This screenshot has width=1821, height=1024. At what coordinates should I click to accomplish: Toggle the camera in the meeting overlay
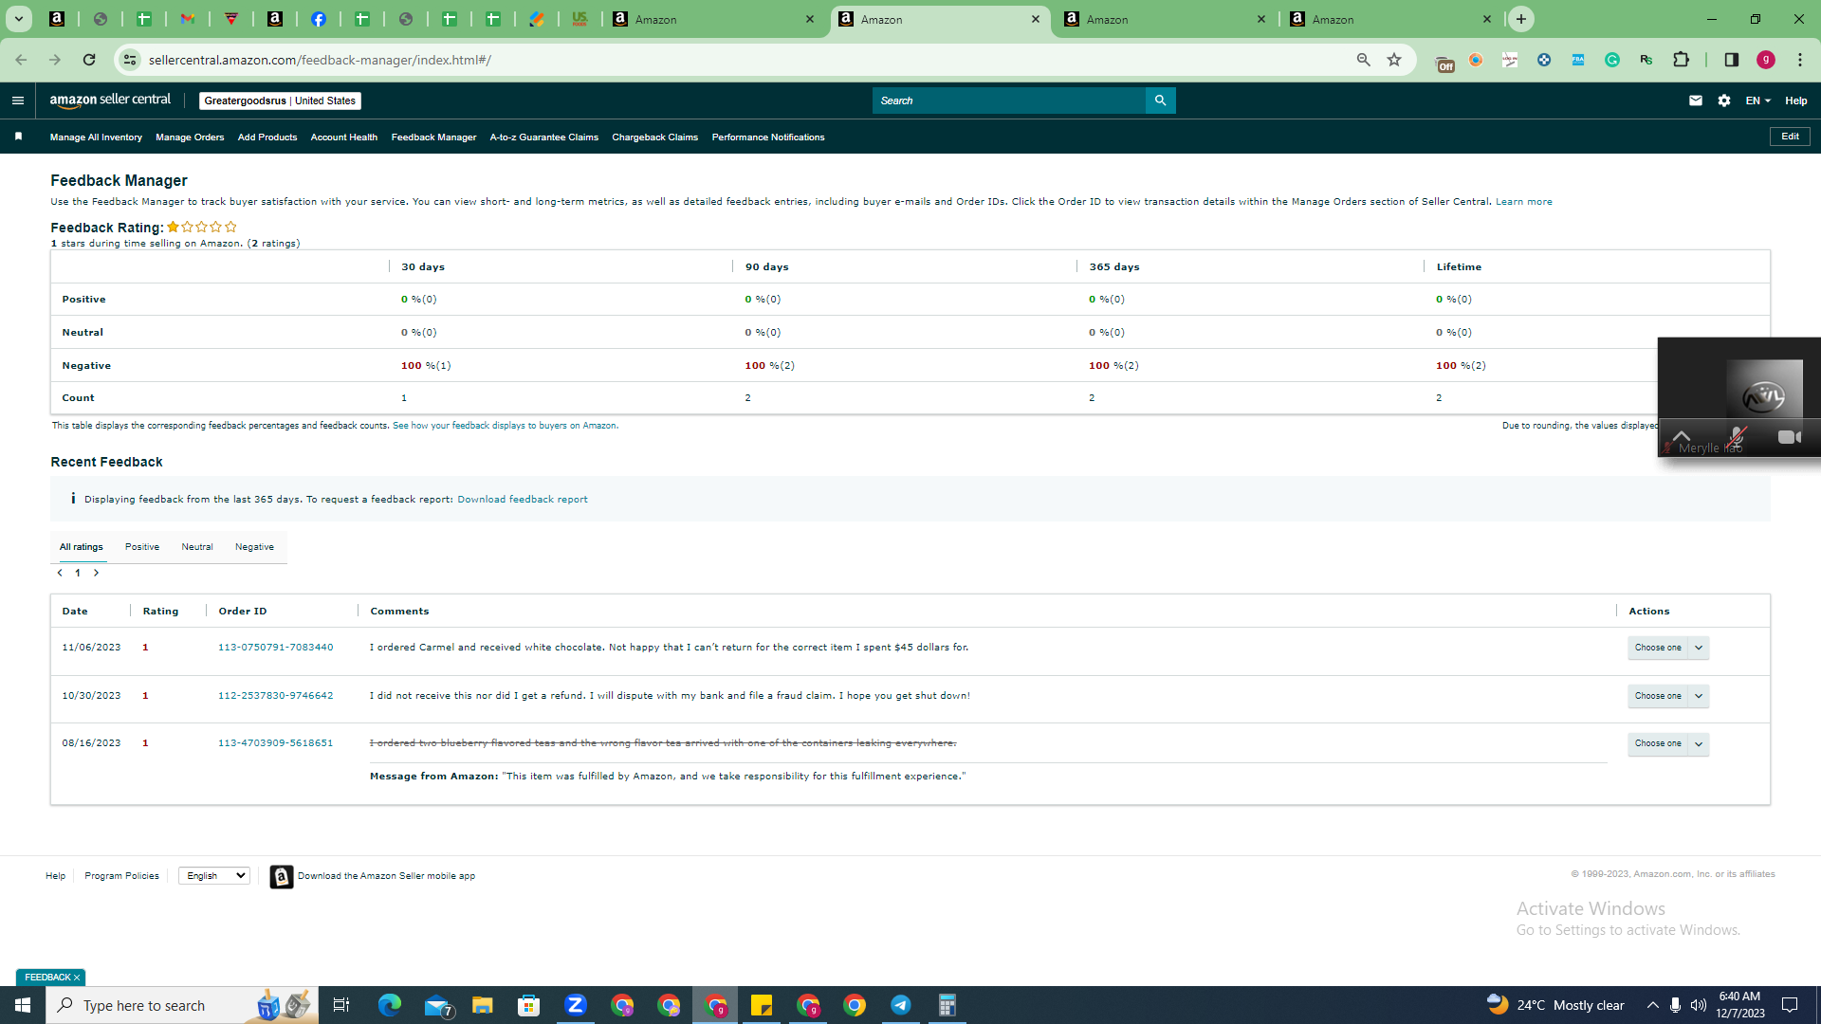pos(1789,437)
